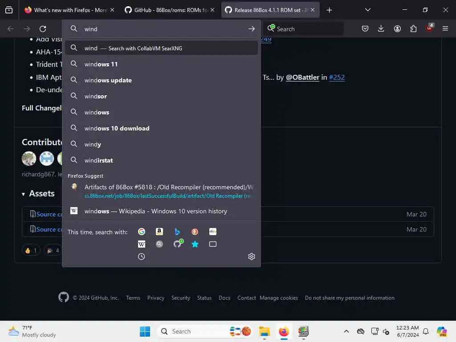Open weather widget showing 71°F
The width and height of the screenshot is (456, 342).
point(32,331)
